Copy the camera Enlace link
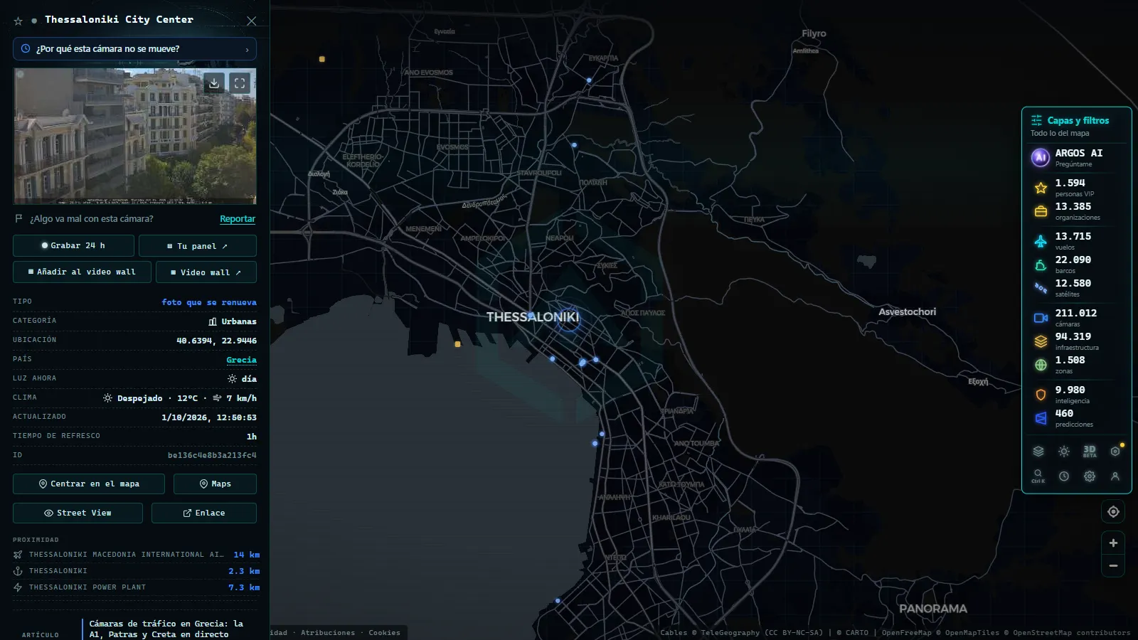 204,513
